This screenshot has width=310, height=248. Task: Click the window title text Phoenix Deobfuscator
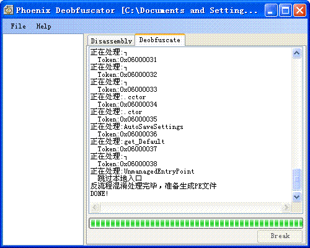click(65, 11)
